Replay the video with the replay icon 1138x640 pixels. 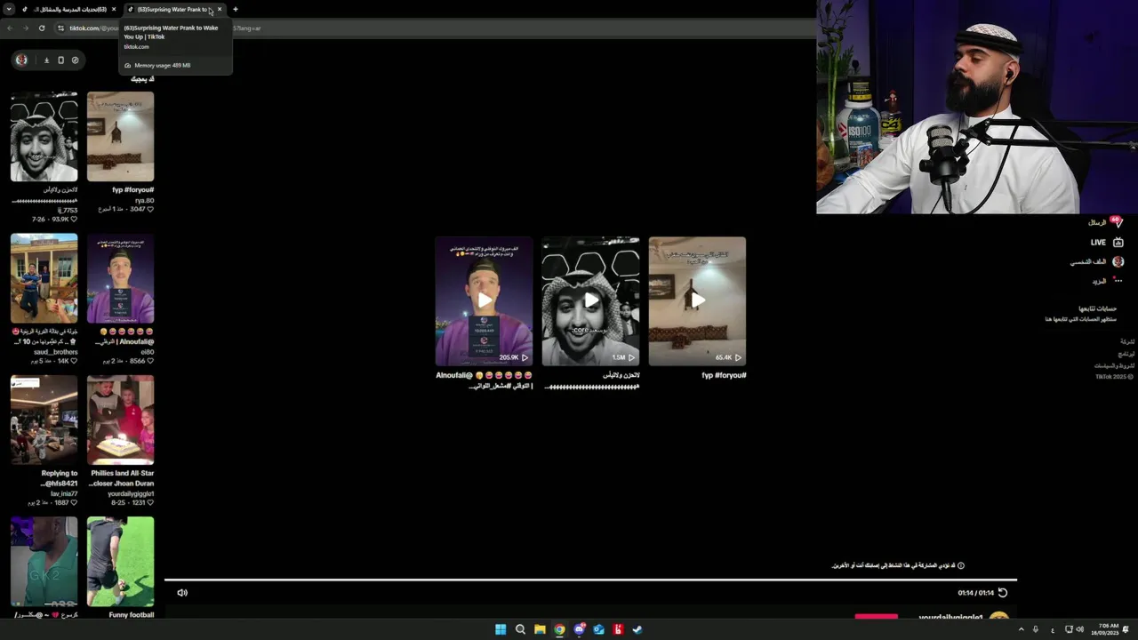[1003, 593]
